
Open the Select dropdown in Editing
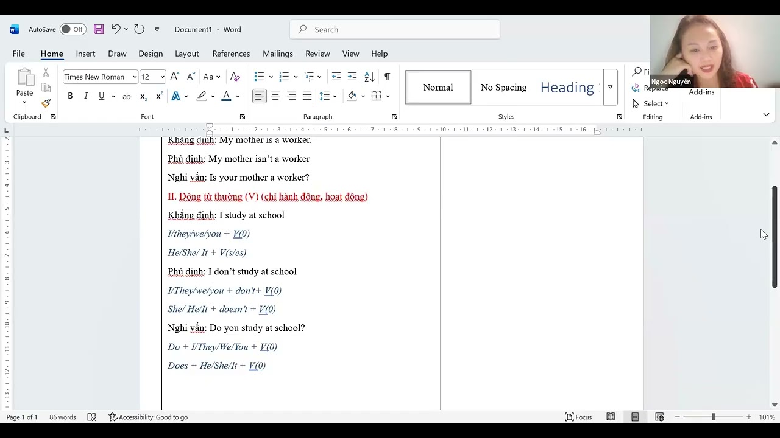tap(651, 103)
